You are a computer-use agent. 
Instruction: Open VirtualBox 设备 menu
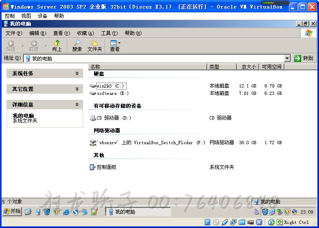(x=42, y=16)
